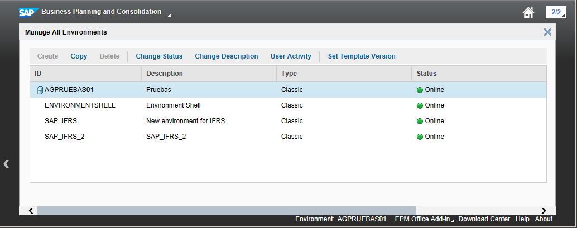Image resolution: width=577 pixels, height=228 pixels.
Task: Click Change Status in the toolbar
Action: pyautogui.click(x=159, y=56)
